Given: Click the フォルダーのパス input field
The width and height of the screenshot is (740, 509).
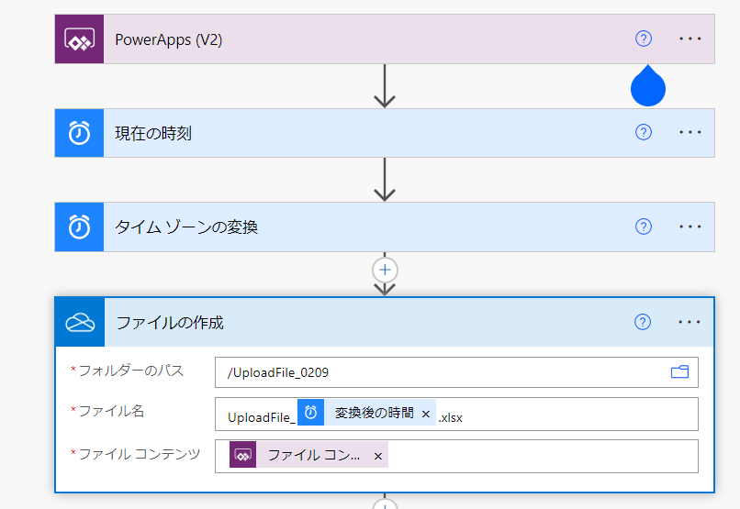Looking at the screenshot, I should pyautogui.click(x=441, y=372).
